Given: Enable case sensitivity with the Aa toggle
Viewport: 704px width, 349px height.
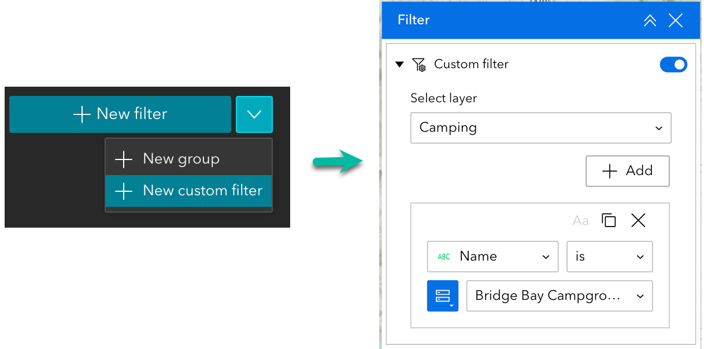Looking at the screenshot, I should click(580, 220).
